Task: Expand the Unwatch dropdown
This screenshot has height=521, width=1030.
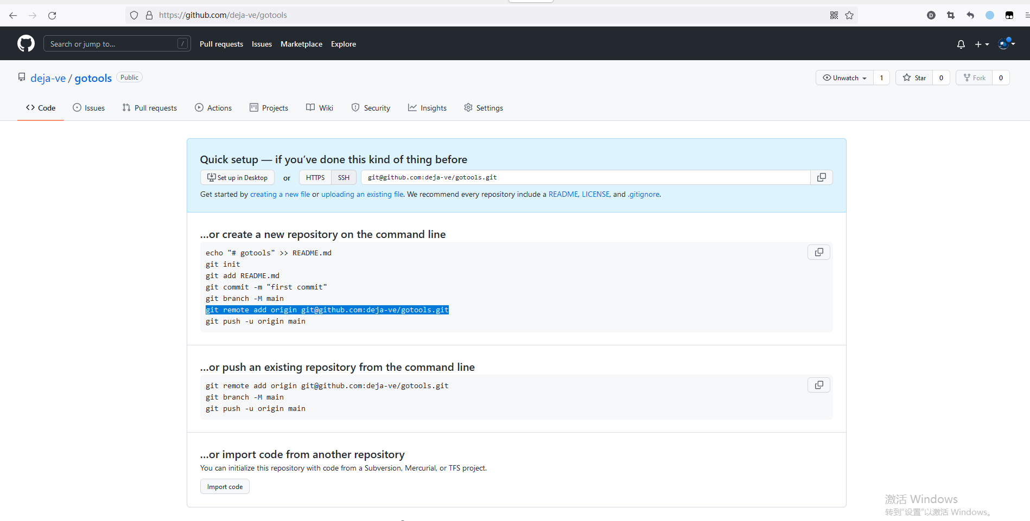Action: [x=844, y=78]
